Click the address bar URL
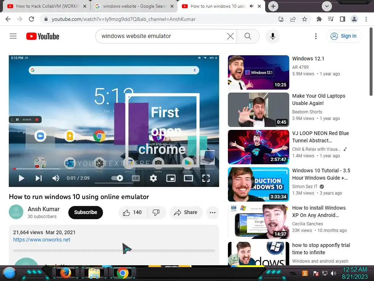 click(123, 19)
